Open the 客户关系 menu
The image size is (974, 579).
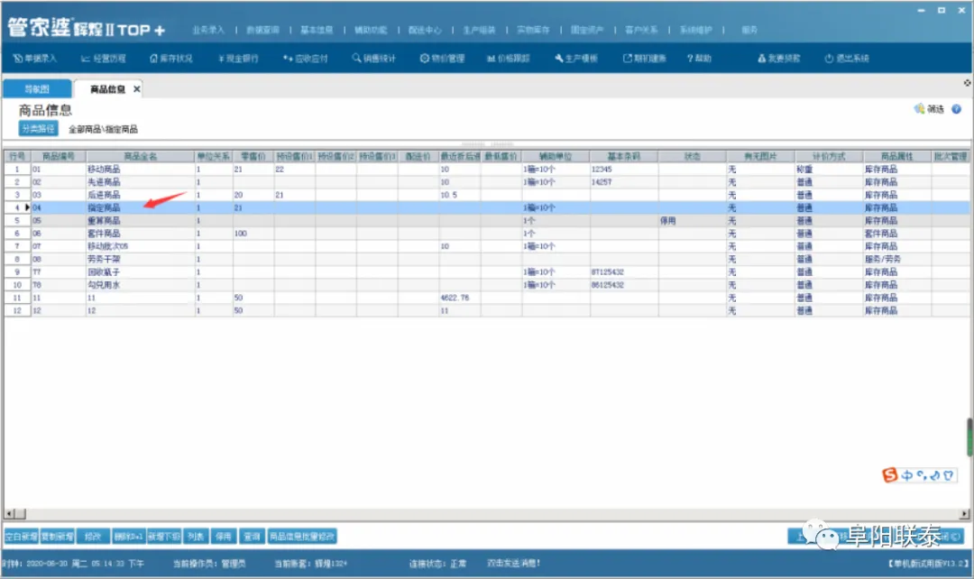coord(641,30)
